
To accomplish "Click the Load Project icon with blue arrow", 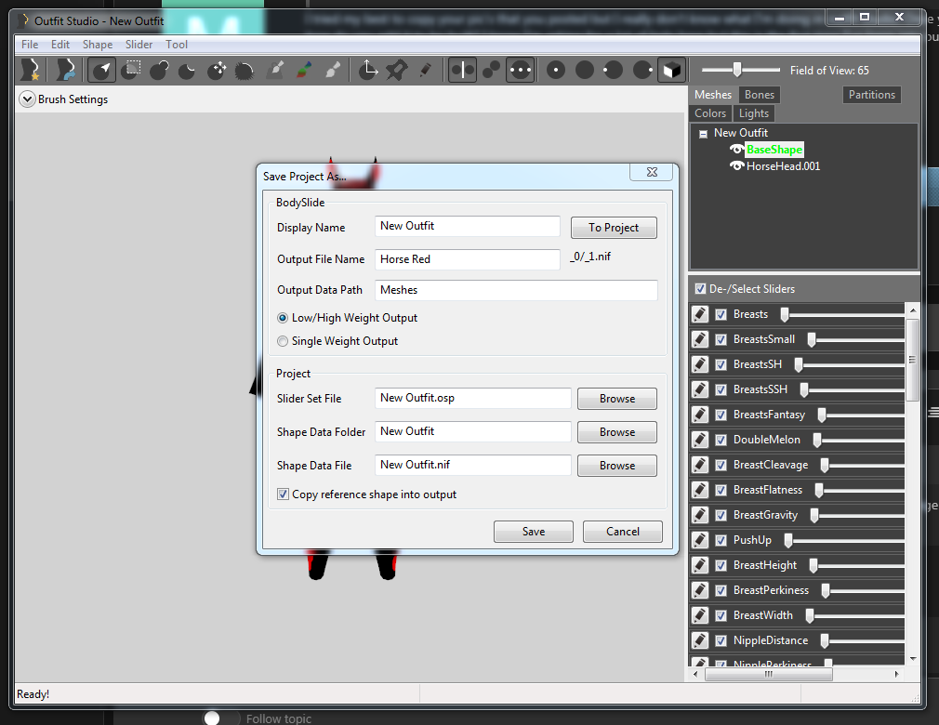I will coord(65,70).
